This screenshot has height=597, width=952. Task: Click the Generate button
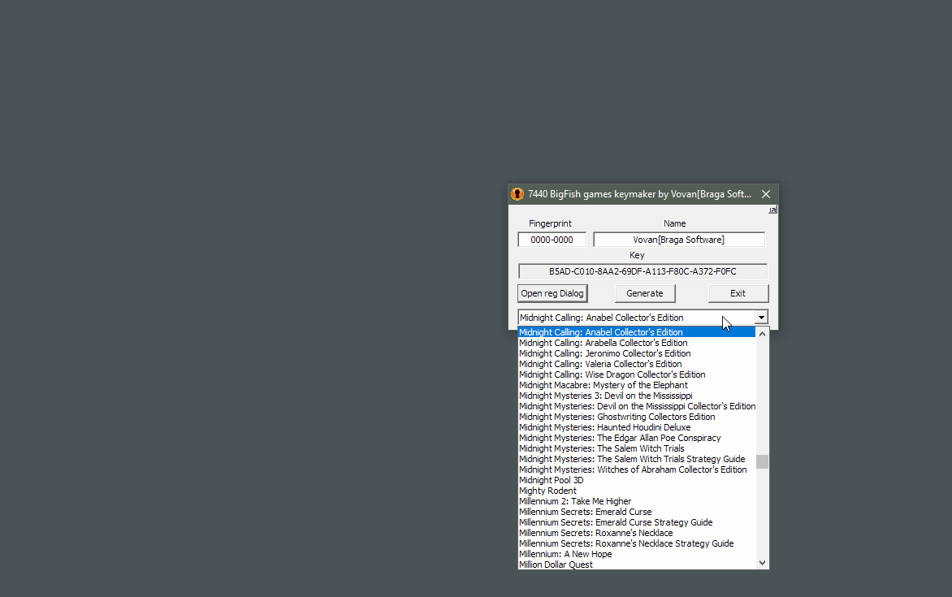[x=645, y=293]
